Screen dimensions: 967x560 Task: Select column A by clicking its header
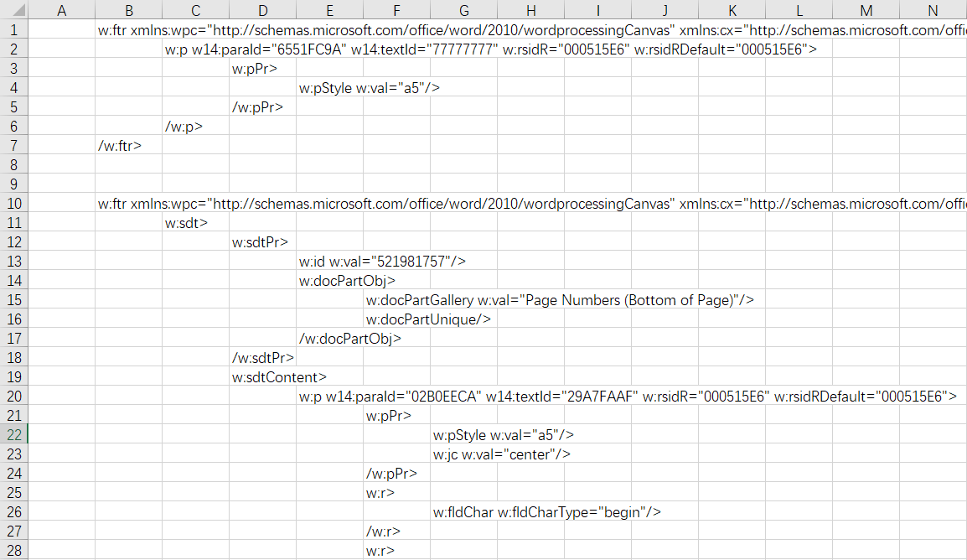[62, 10]
